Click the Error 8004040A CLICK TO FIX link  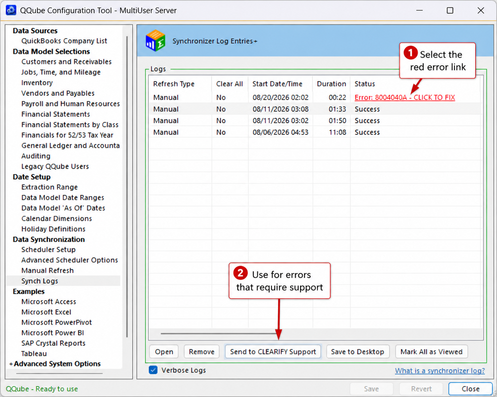click(x=404, y=98)
